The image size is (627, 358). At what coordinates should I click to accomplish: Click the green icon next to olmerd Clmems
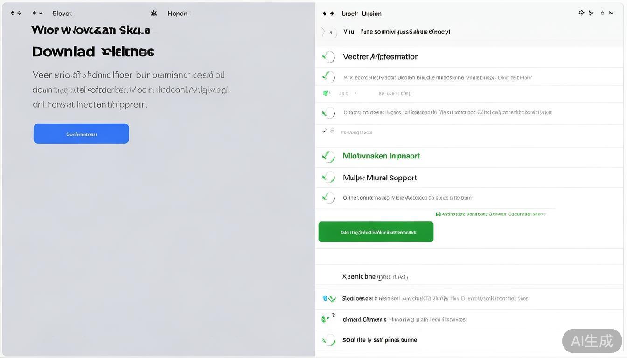point(328,318)
